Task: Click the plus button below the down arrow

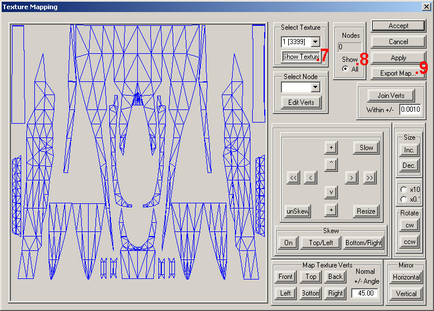Action: 331,210
